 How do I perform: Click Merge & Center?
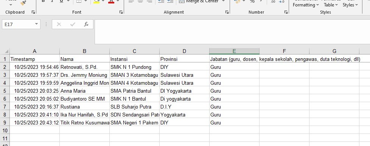click(199, 2)
